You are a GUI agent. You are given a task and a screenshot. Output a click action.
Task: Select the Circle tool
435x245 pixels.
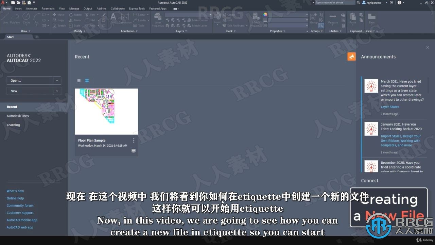[x=26, y=18]
